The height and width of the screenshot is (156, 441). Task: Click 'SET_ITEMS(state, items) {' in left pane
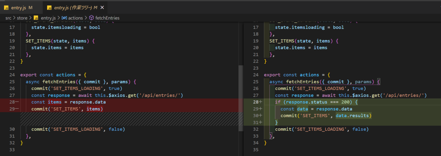point(60,41)
